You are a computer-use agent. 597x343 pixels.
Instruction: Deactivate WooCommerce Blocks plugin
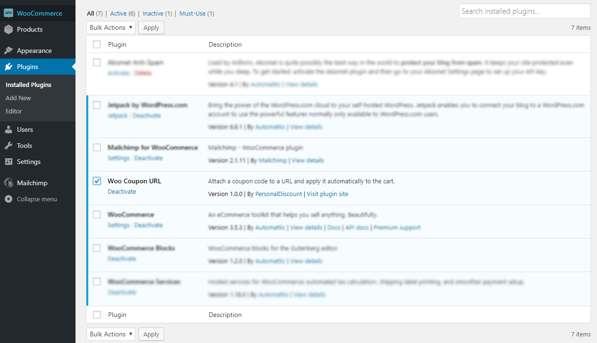[122, 259]
